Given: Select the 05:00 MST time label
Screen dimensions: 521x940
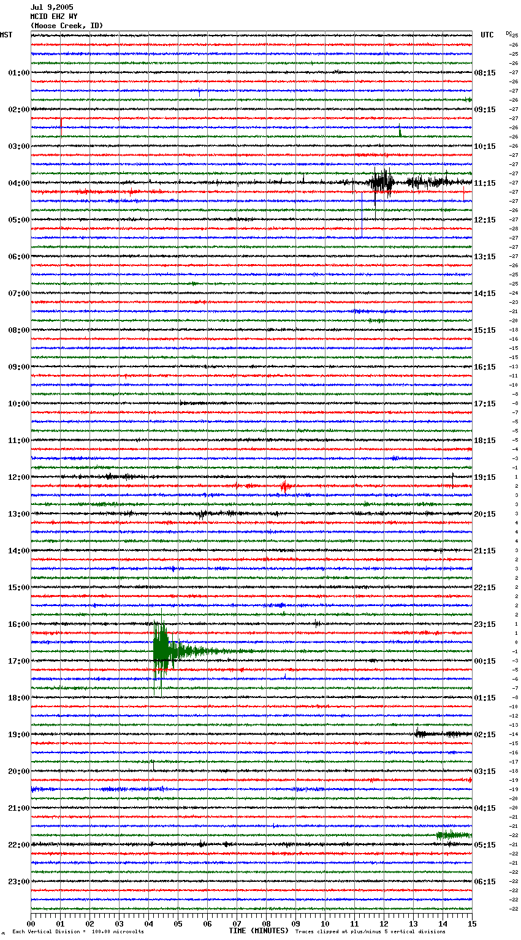Looking at the screenshot, I should (x=19, y=220).
